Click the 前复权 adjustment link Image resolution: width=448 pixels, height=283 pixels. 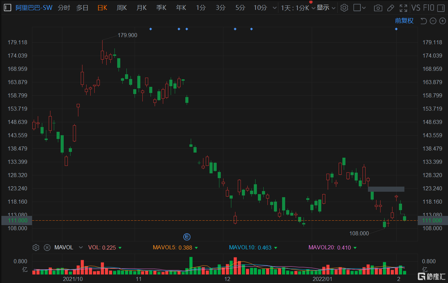404,21
